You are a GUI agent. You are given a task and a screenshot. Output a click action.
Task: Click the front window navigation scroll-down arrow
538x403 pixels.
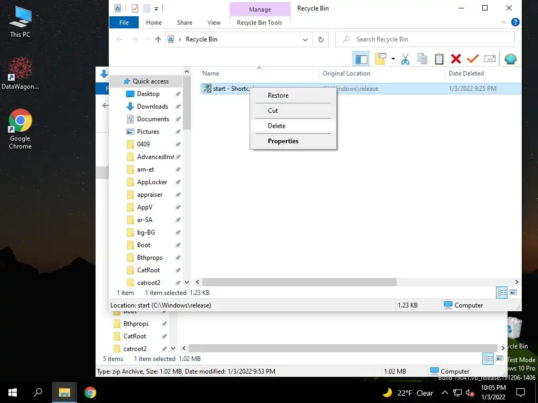[x=187, y=282]
